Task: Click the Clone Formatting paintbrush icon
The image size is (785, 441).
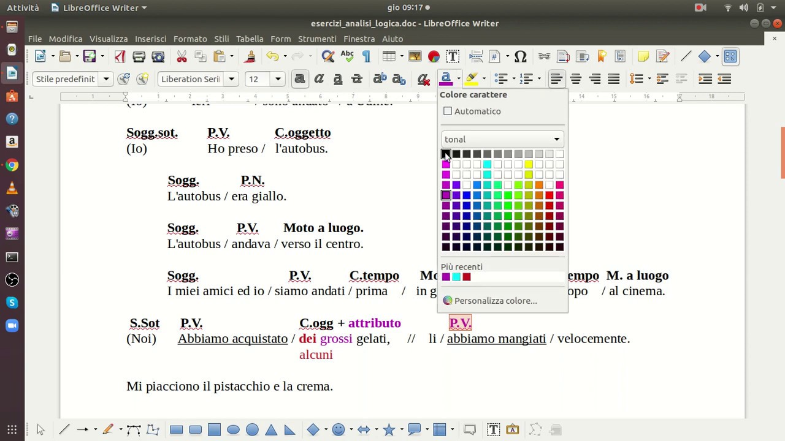Action: tap(250, 56)
